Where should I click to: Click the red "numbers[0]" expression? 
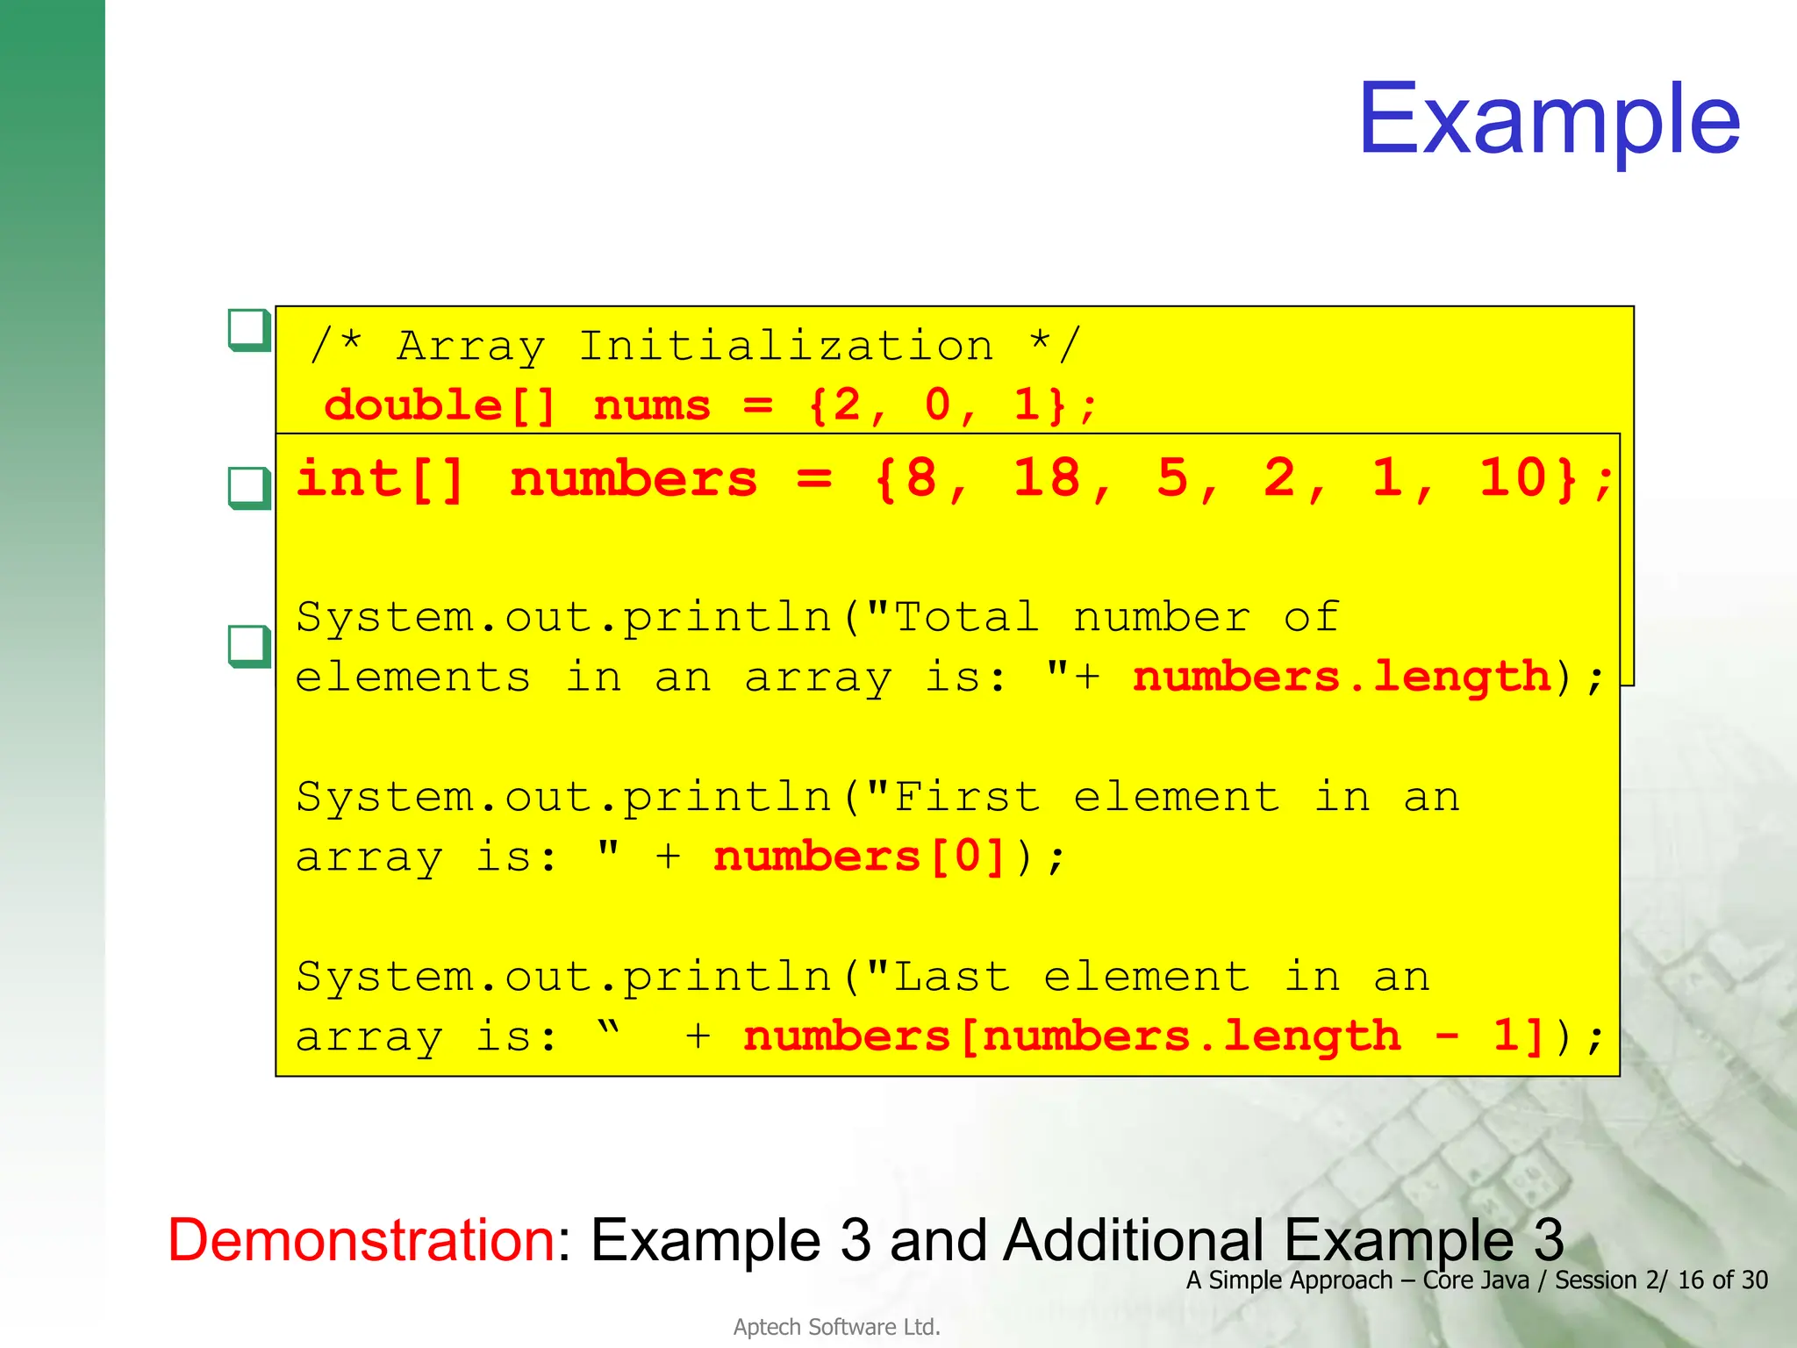click(859, 856)
